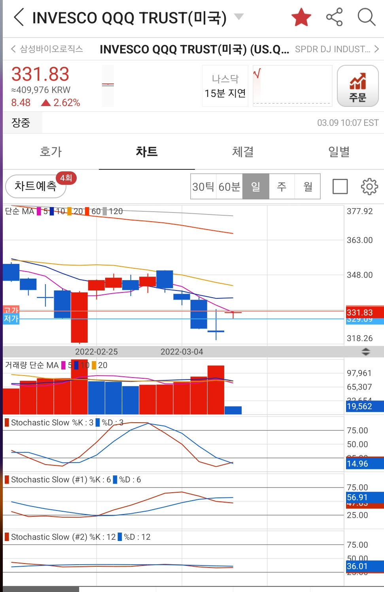Open chart settings gear icon
The width and height of the screenshot is (384, 592).
point(369,186)
